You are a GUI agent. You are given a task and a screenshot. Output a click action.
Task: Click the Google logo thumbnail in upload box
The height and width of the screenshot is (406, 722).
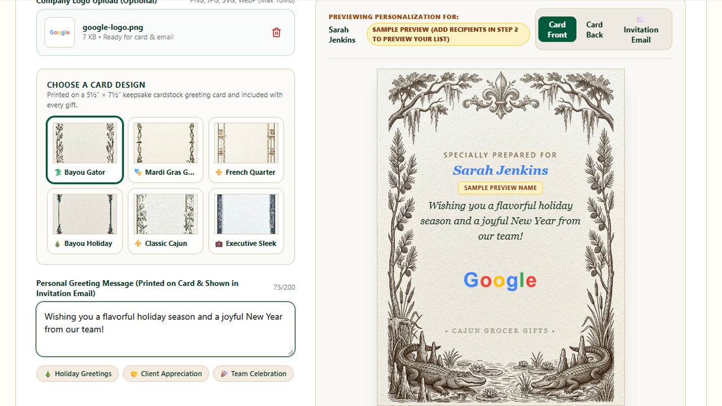pyautogui.click(x=60, y=33)
